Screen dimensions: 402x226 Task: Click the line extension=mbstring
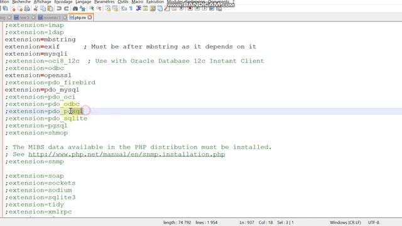[x=40, y=40]
